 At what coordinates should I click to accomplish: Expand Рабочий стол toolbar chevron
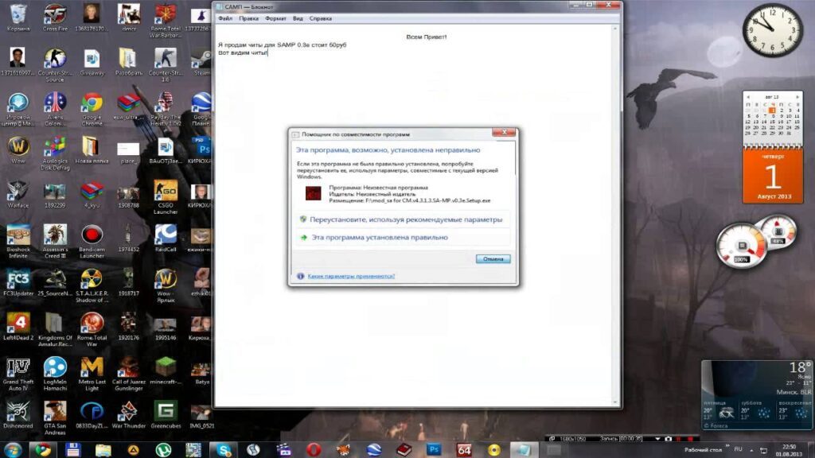(x=727, y=447)
